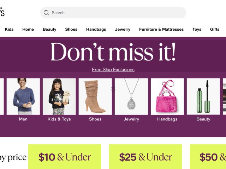Open Furniture & Mattresses menu

[x=161, y=29]
